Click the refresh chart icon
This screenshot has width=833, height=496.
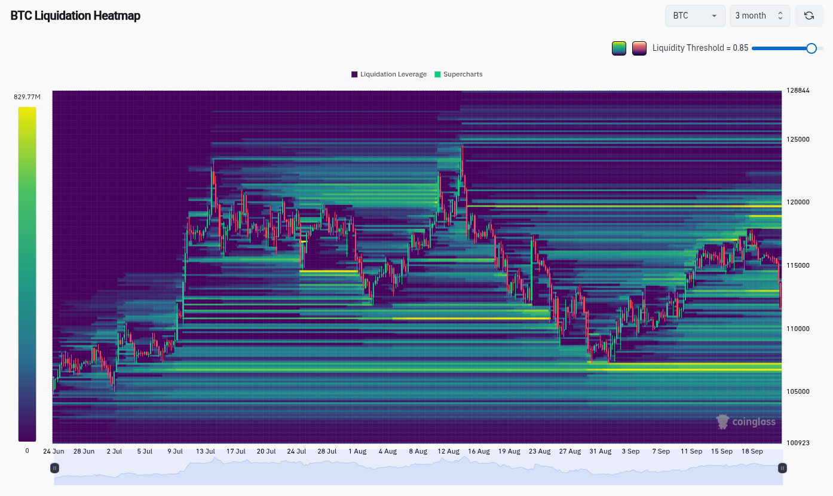(808, 16)
